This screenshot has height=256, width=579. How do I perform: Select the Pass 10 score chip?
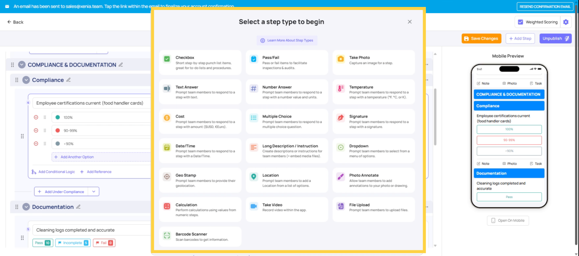[43, 243]
